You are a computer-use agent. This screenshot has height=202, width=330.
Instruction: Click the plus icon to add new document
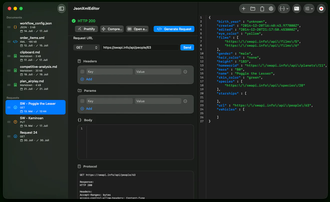tap(243, 8)
